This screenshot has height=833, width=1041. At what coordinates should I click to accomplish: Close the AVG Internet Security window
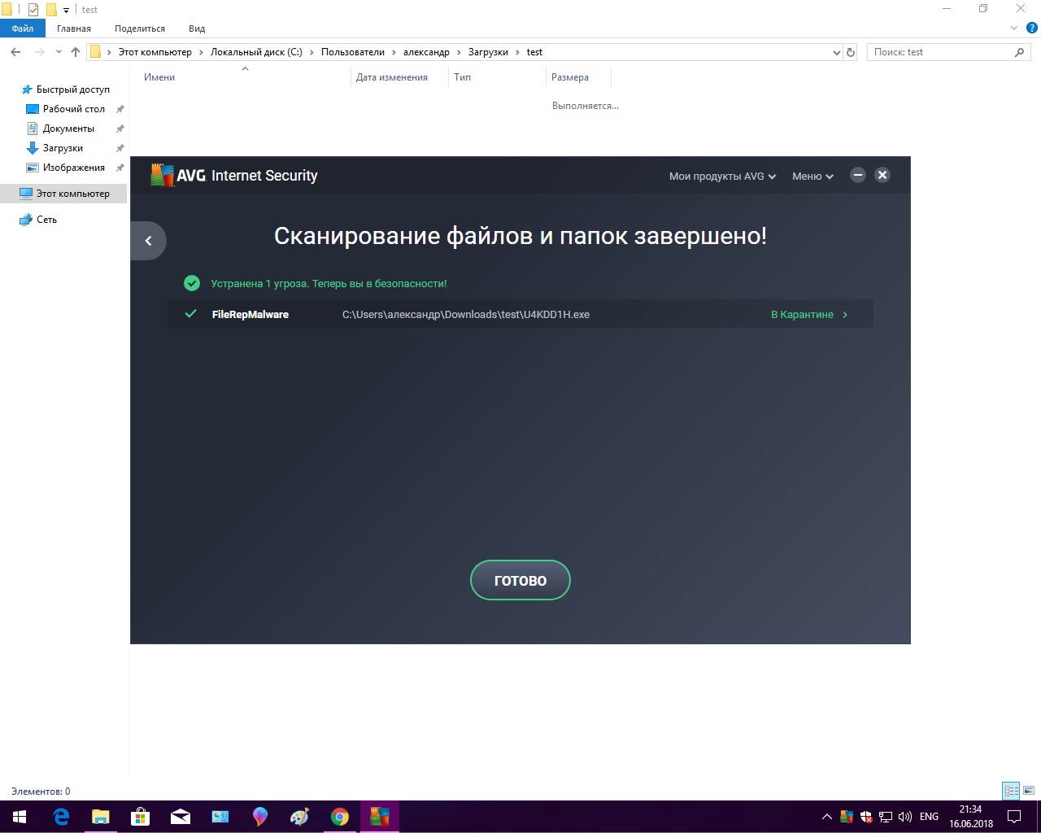(x=882, y=175)
